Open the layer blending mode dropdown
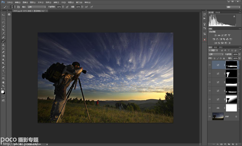Screen dimensions: 242x146 216,55
